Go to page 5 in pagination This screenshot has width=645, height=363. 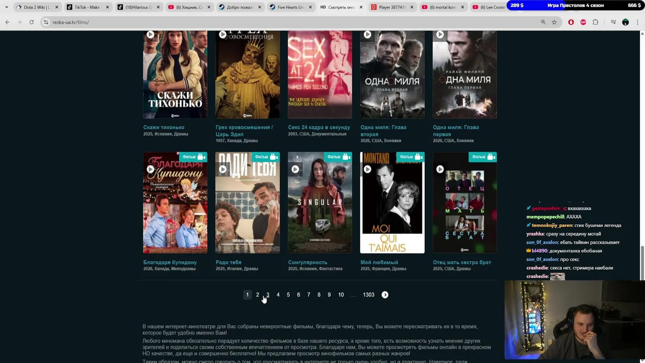[x=288, y=295]
